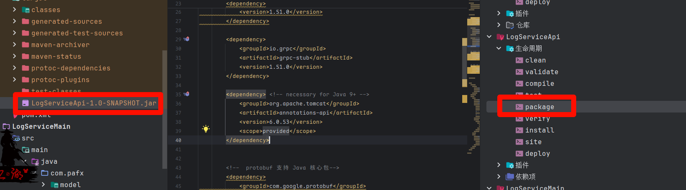Click the gutter icon on line 35
The width and height of the screenshot is (686, 190).
[x=187, y=94]
